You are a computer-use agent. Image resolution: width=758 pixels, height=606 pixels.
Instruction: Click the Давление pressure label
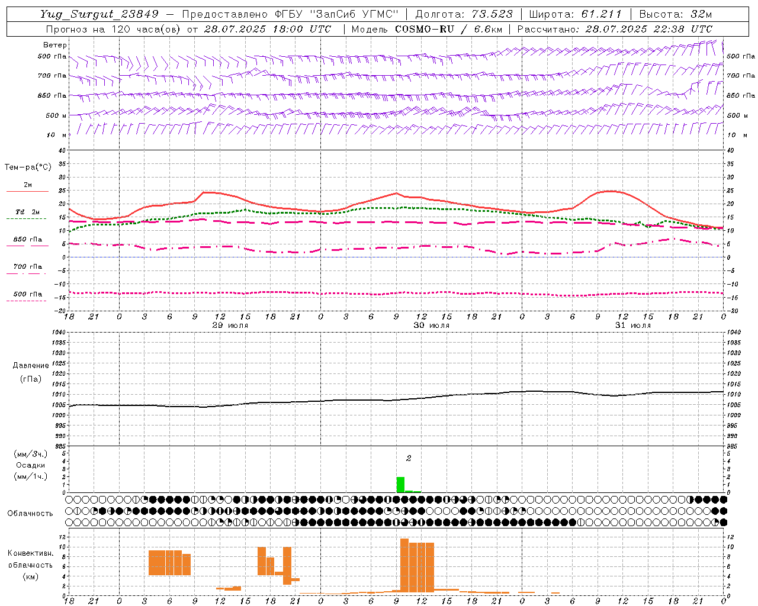(31, 366)
